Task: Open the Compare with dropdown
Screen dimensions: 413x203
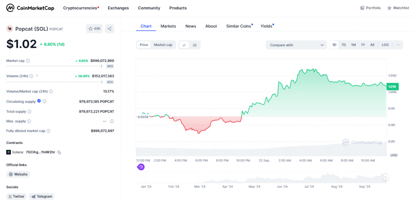Action: [296, 45]
